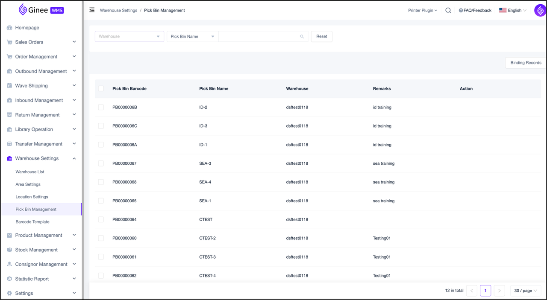The height and width of the screenshot is (300, 547).
Task: Open the user avatar in top right
Action: [x=540, y=10]
